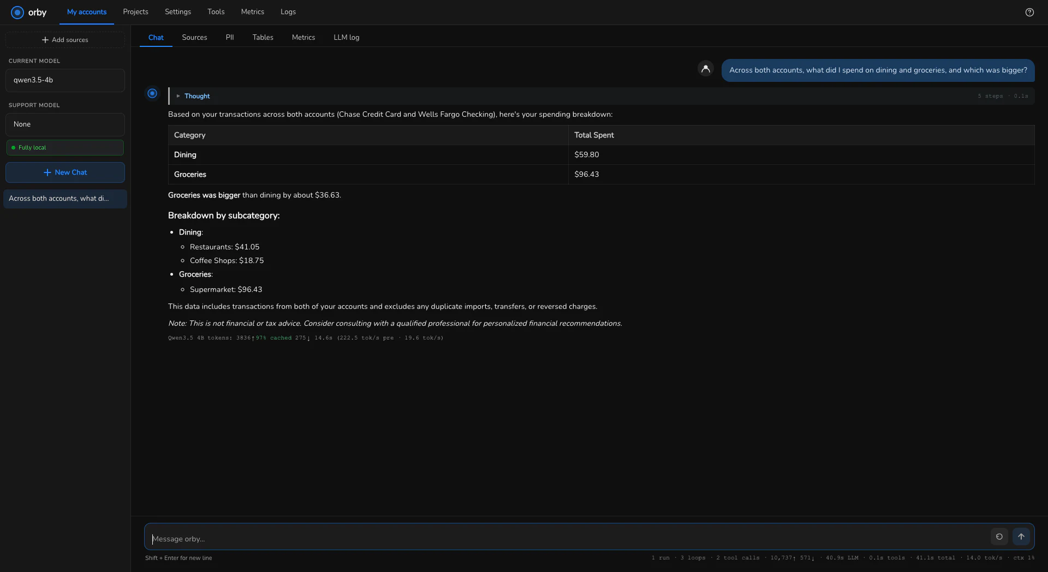Image resolution: width=1048 pixels, height=572 pixels.
Task: Start a New Chat
Action: [x=65, y=172]
